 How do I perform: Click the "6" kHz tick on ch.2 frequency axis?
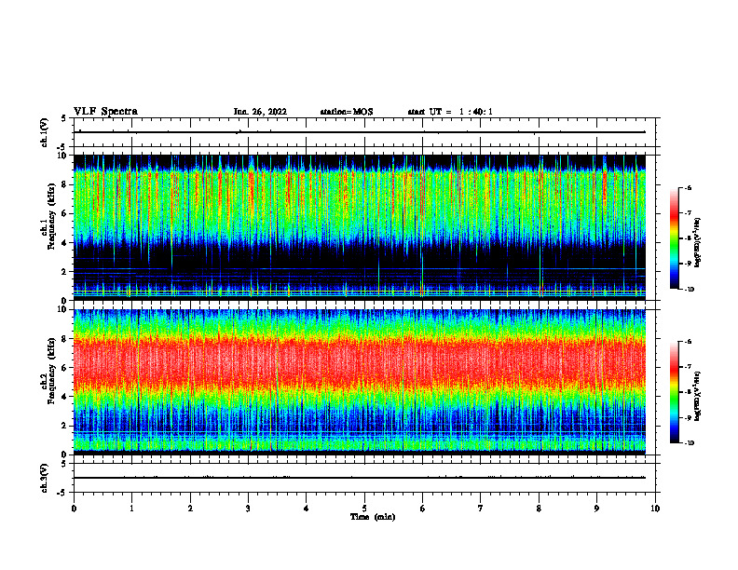64,368
